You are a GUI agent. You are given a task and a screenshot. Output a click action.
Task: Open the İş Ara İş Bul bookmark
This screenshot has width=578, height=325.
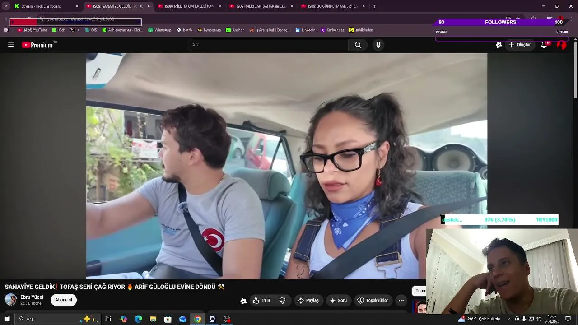270,30
